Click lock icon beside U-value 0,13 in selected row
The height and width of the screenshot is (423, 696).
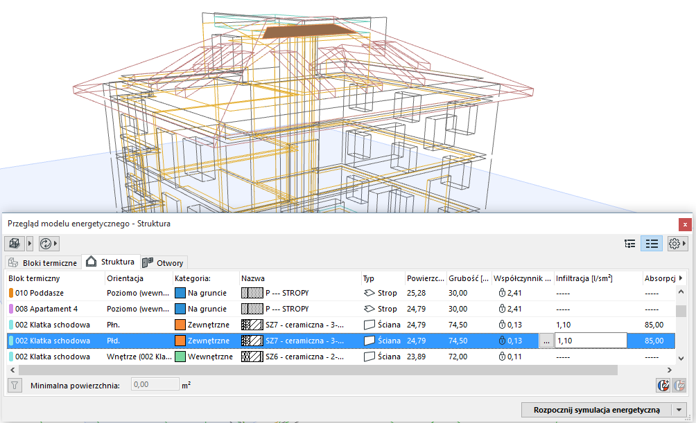pos(502,341)
